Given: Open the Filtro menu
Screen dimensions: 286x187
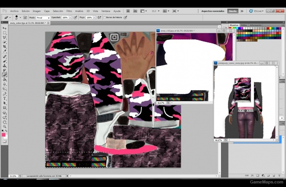Looking at the screenshot, I should click(69, 11).
